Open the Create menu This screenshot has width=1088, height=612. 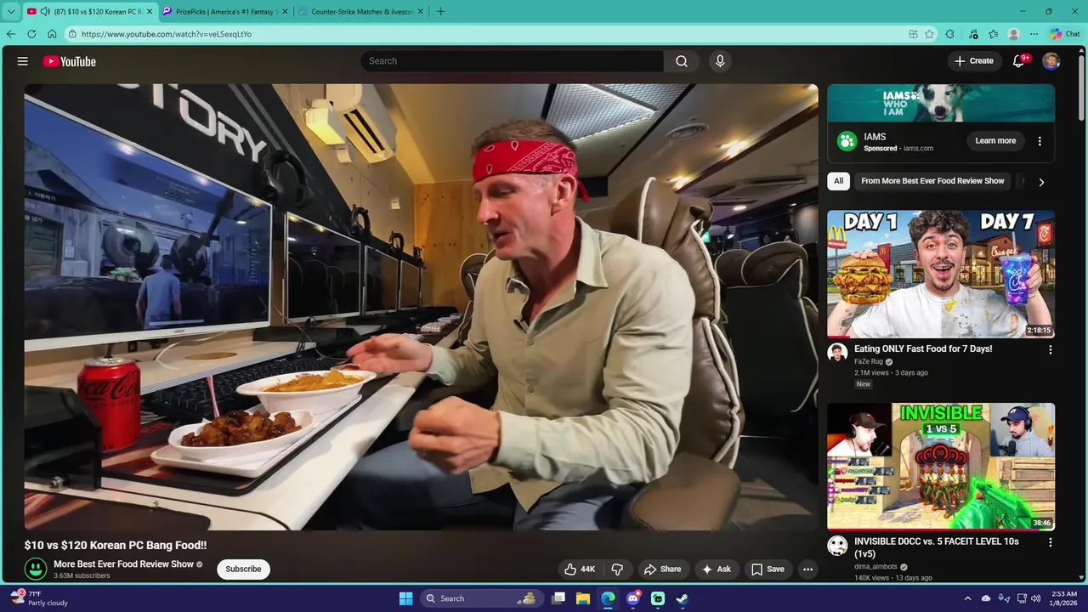click(x=974, y=61)
